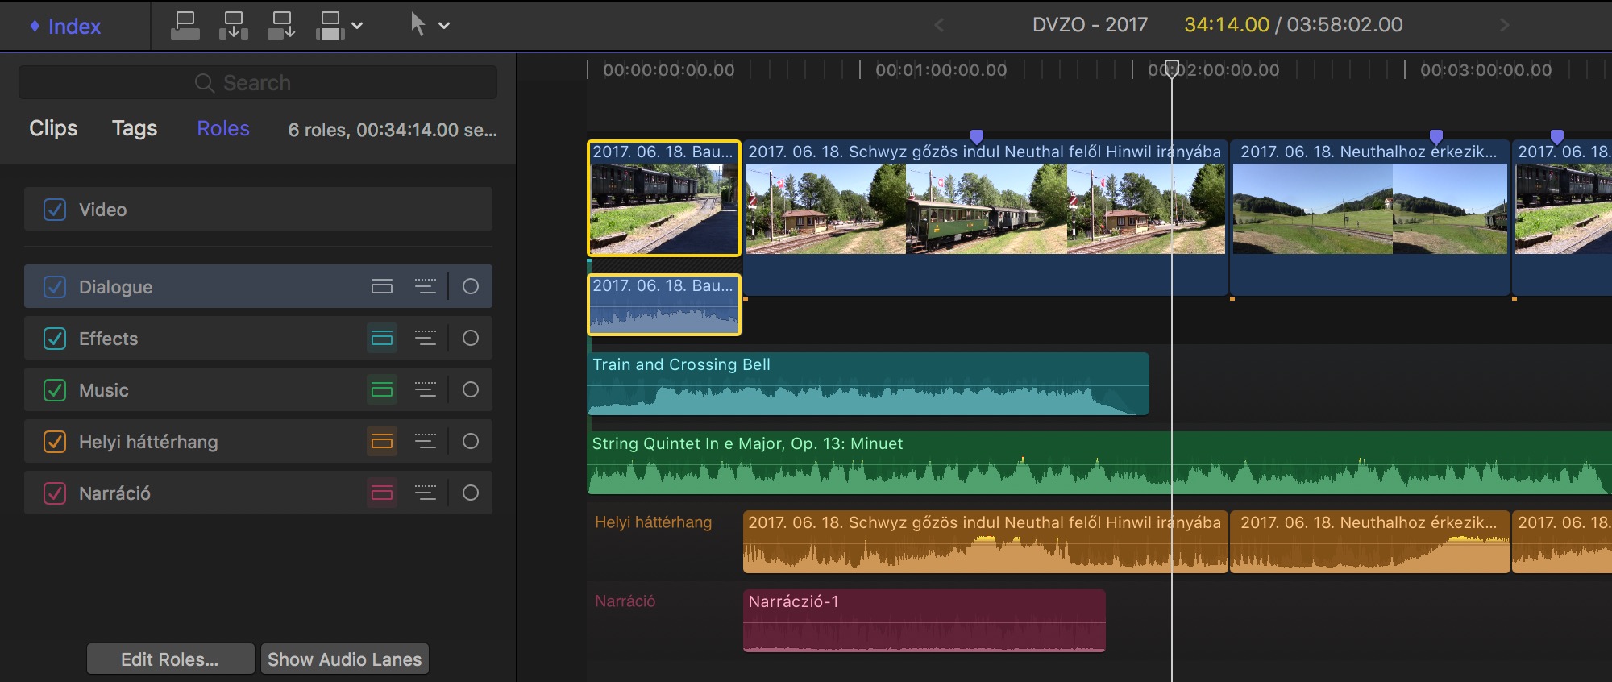This screenshot has height=682, width=1612.
Task: Expand subroles for the Music role
Action: tap(426, 390)
